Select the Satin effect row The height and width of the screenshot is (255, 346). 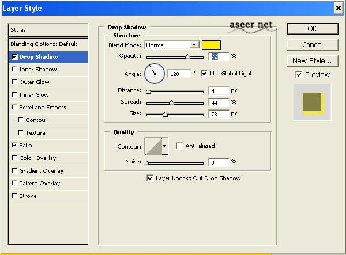48,145
